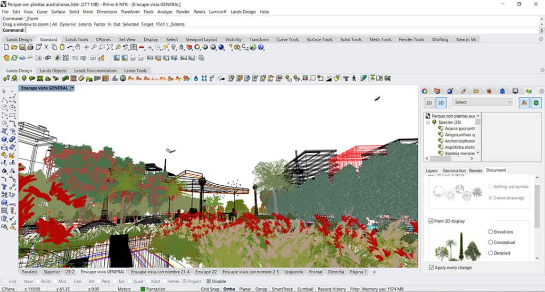Screen dimensions: 545x292
Task: Open the bell notifications panel icon
Action: tap(501, 91)
